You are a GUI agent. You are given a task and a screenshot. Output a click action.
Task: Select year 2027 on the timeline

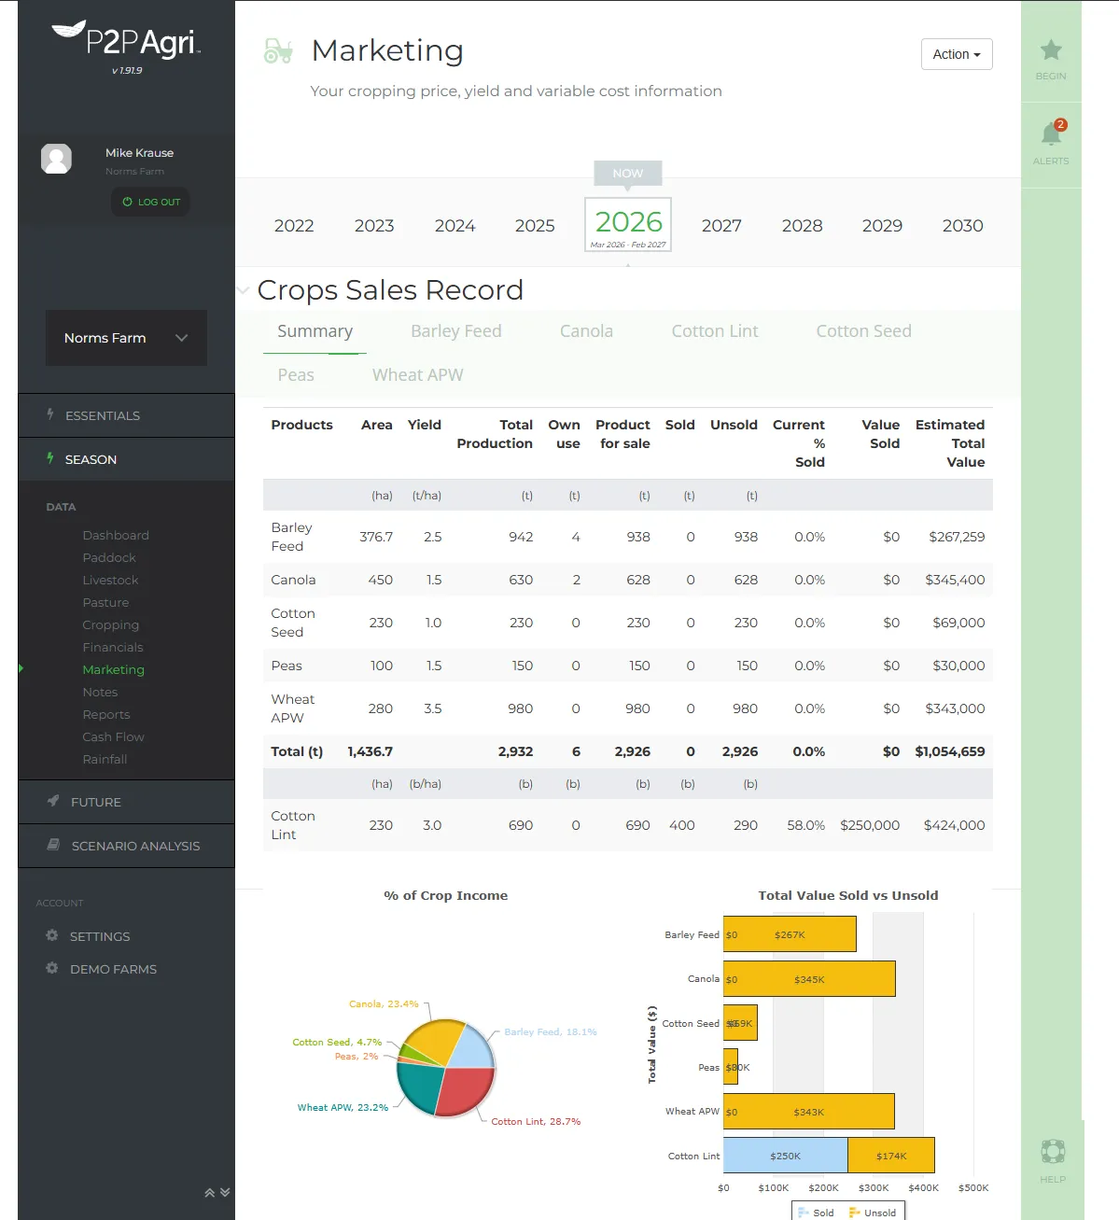pos(720,225)
